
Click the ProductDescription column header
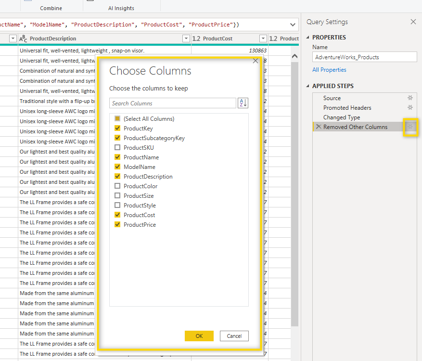105,39
